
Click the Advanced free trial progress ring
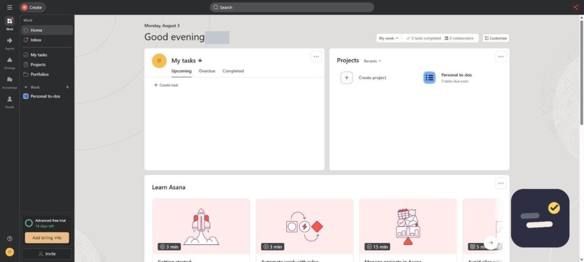pos(29,223)
